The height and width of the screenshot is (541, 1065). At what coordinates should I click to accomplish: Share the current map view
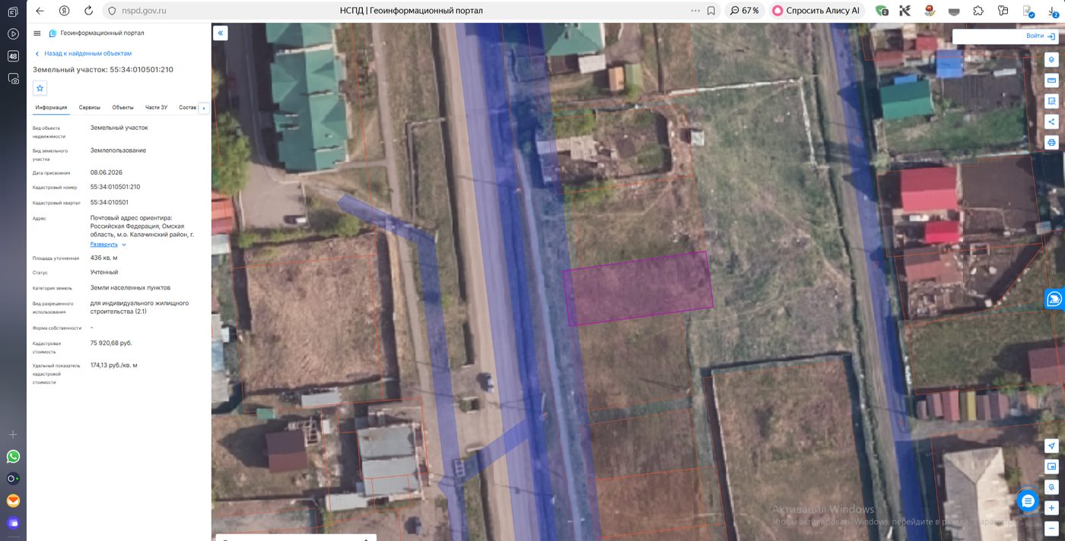[x=1052, y=122]
